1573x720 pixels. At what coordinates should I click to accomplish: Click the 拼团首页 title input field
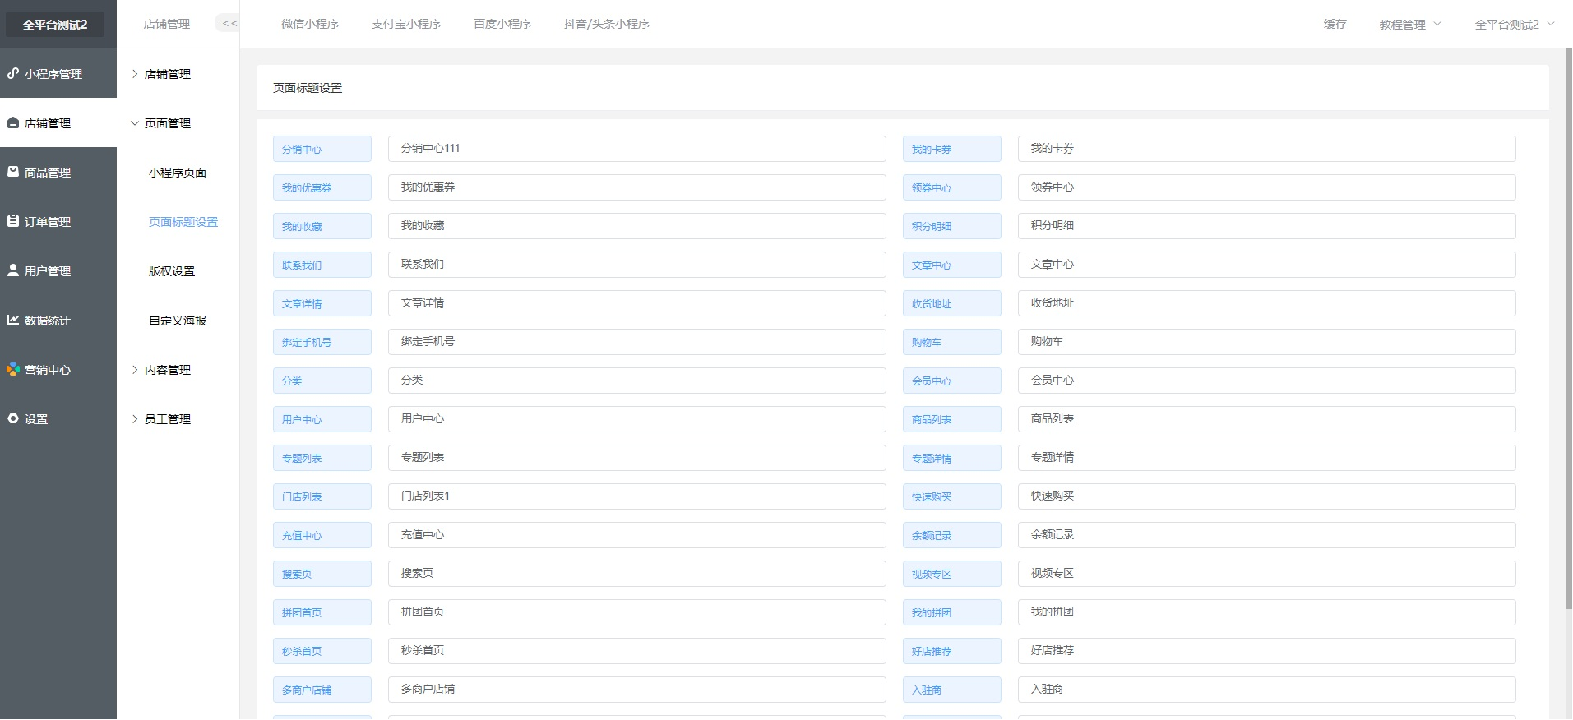click(637, 612)
